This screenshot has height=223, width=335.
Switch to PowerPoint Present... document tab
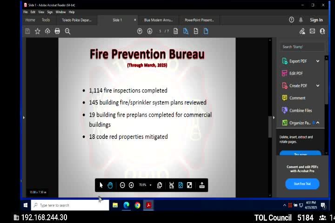pos(199,20)
